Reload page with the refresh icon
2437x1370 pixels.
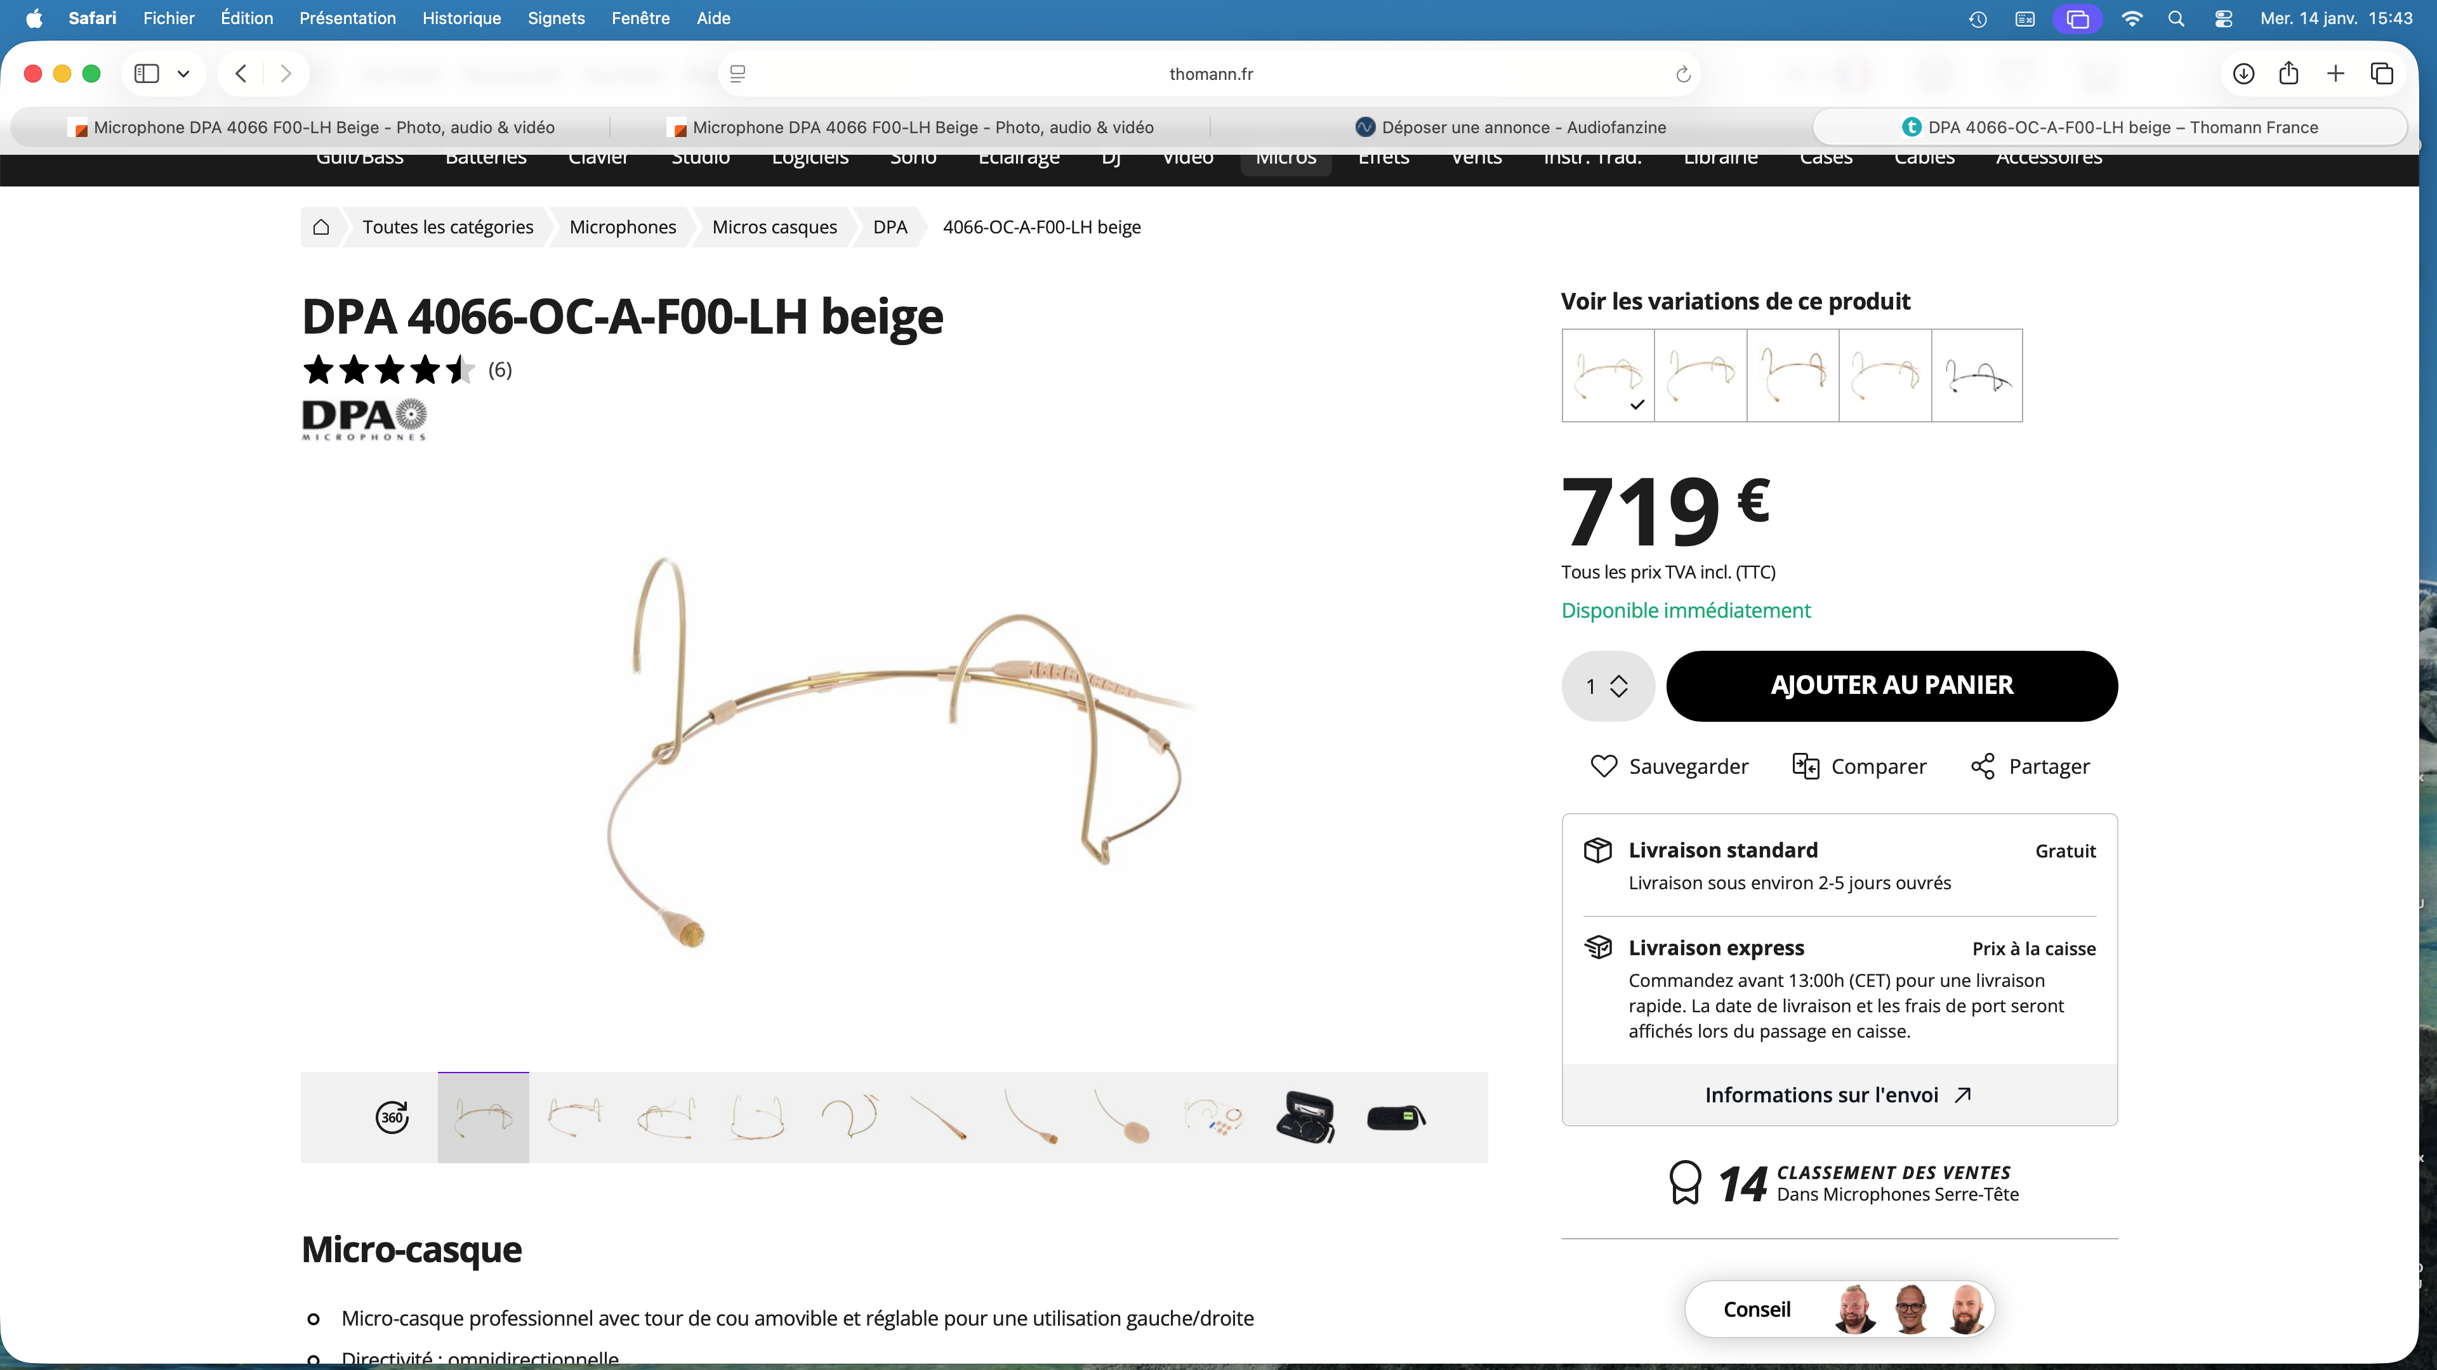click(x=1683, y=74)
